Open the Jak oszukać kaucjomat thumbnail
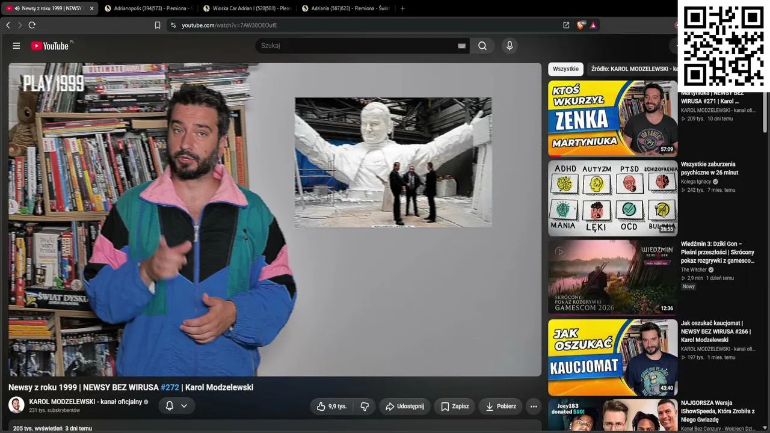The height and width of the screenshot is (433, 770). click(612, 357)
